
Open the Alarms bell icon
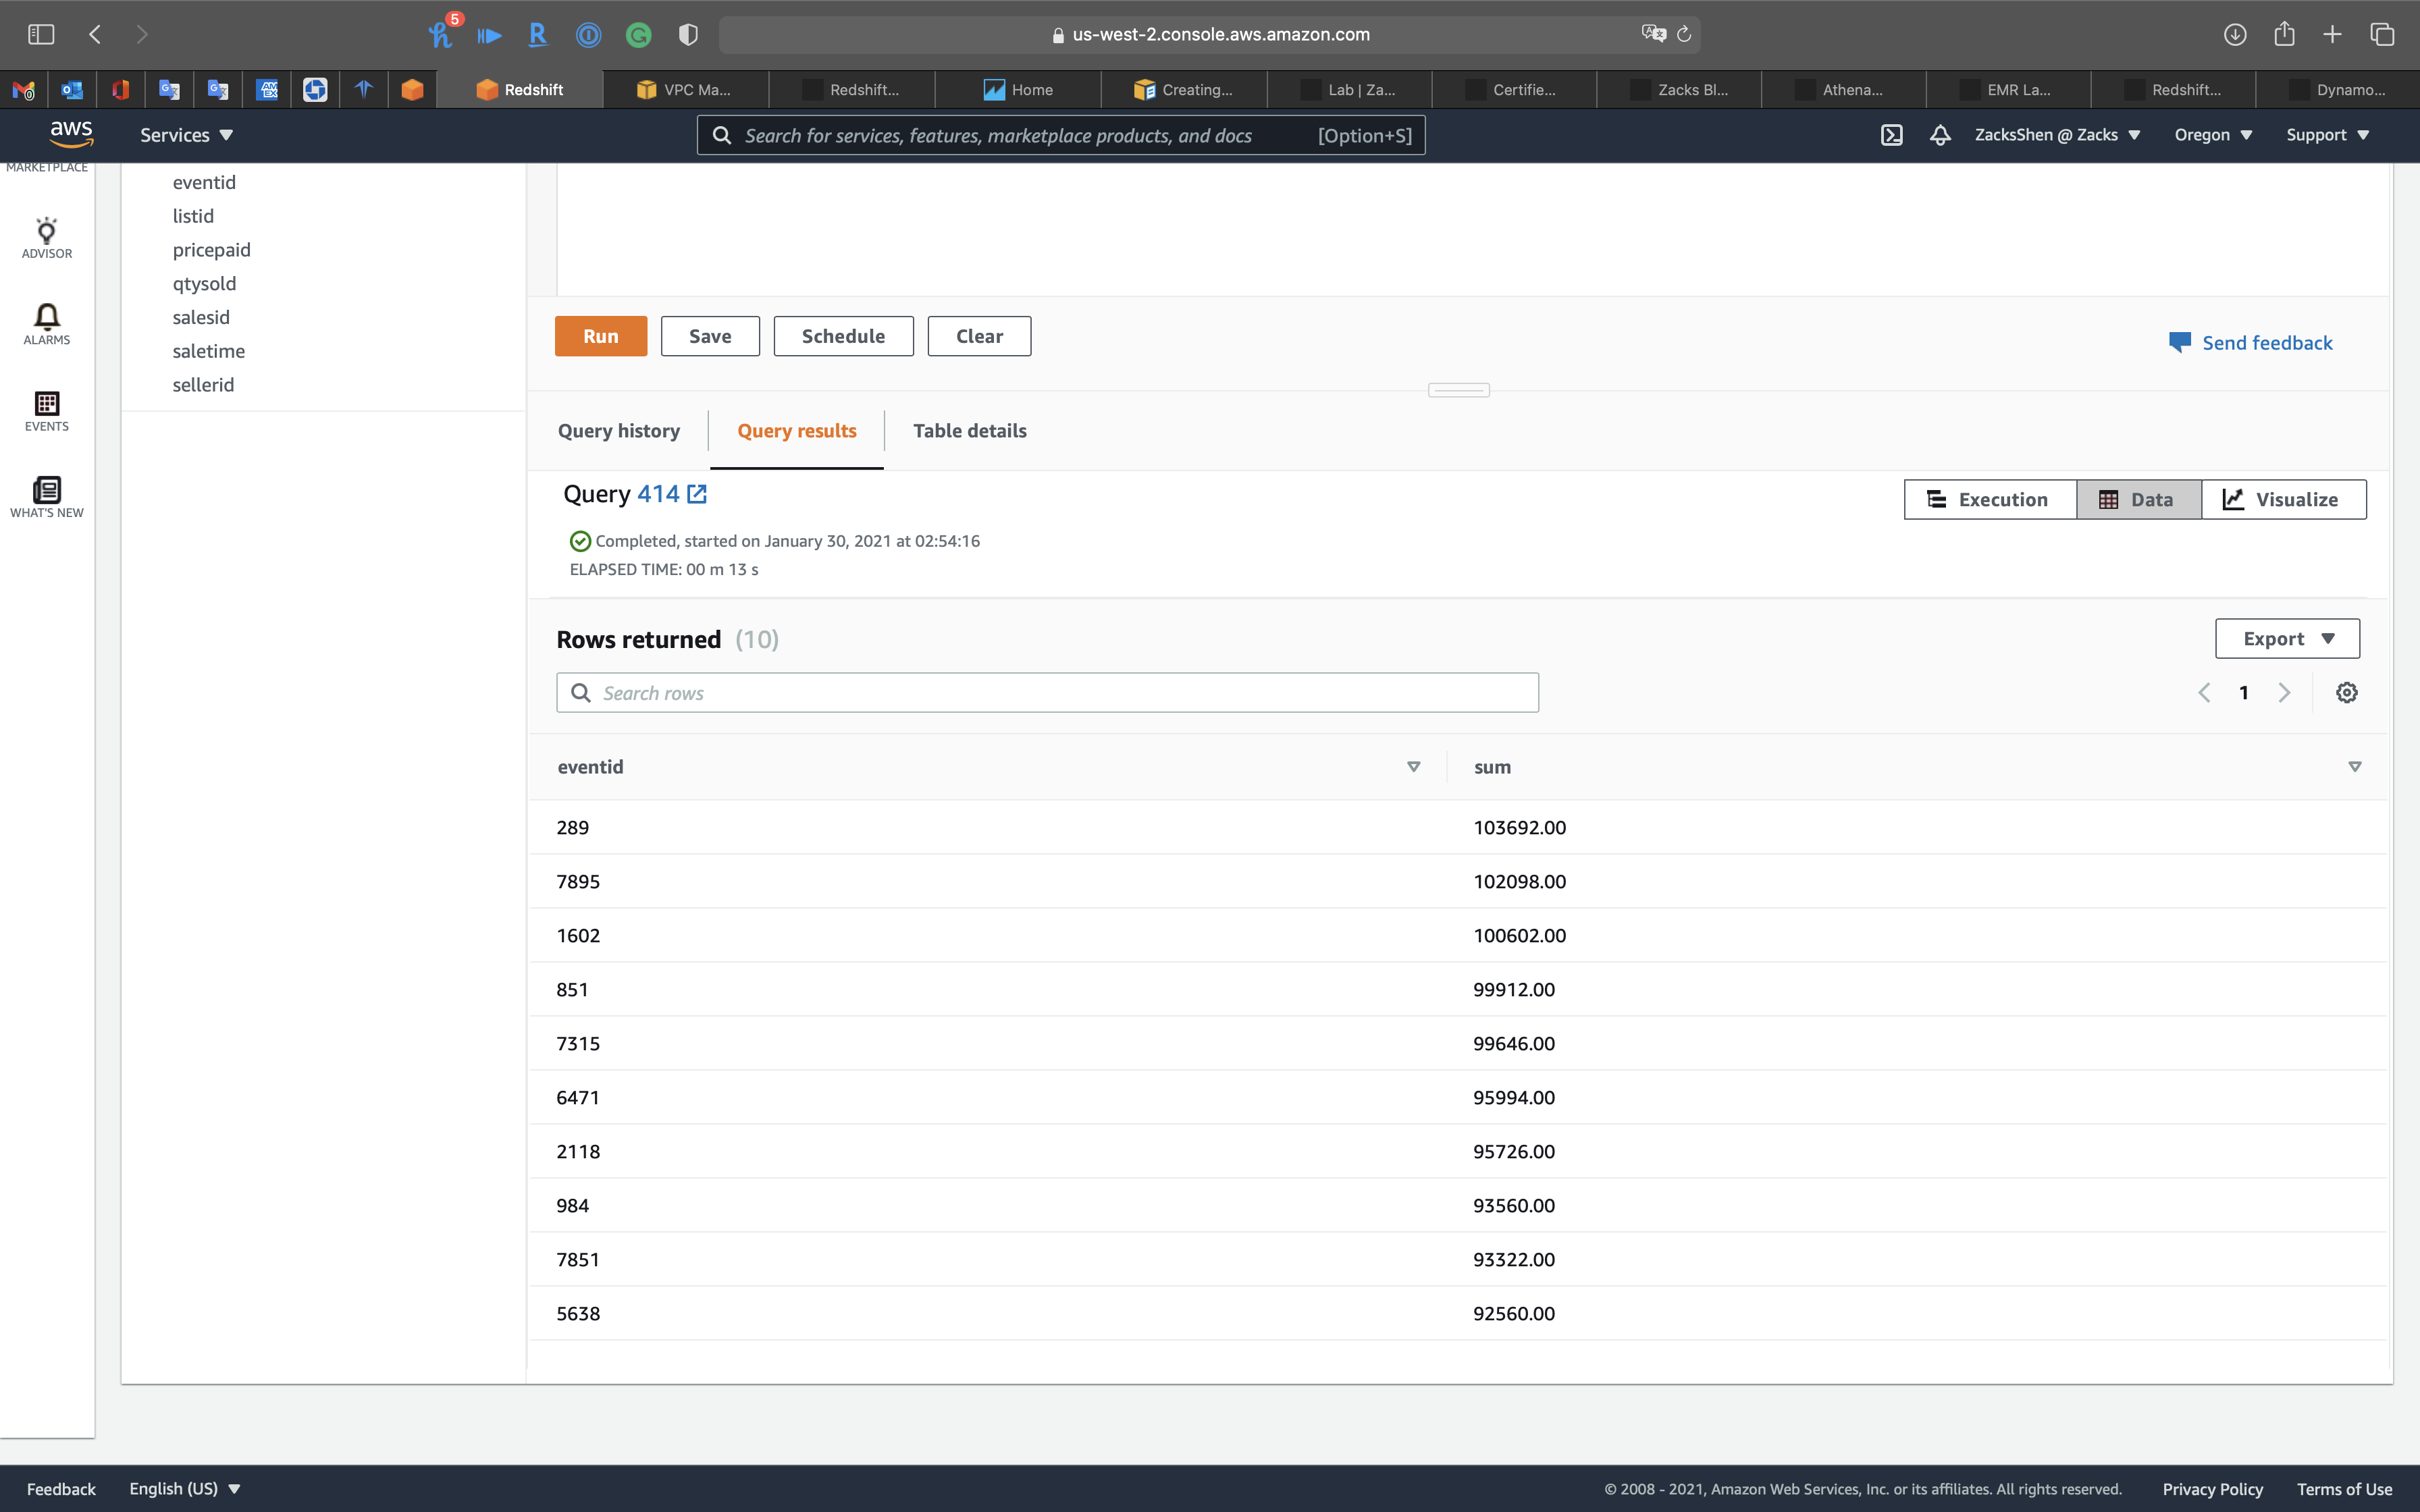pos(47,323)
